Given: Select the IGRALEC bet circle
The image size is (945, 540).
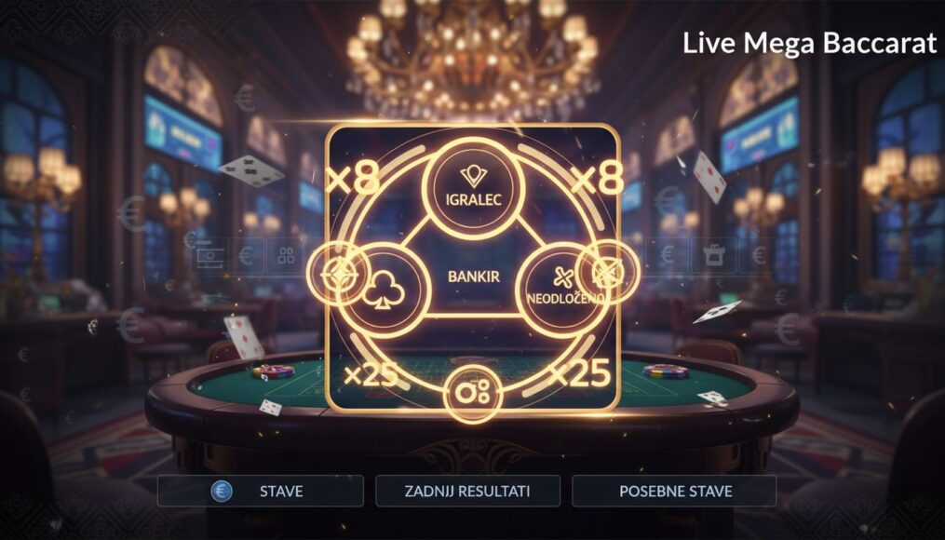Looking at the screenshot, I should pyautogui.click(x=473, y=189).
